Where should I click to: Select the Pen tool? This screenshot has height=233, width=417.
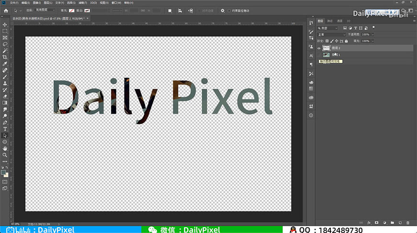point(5,122)
